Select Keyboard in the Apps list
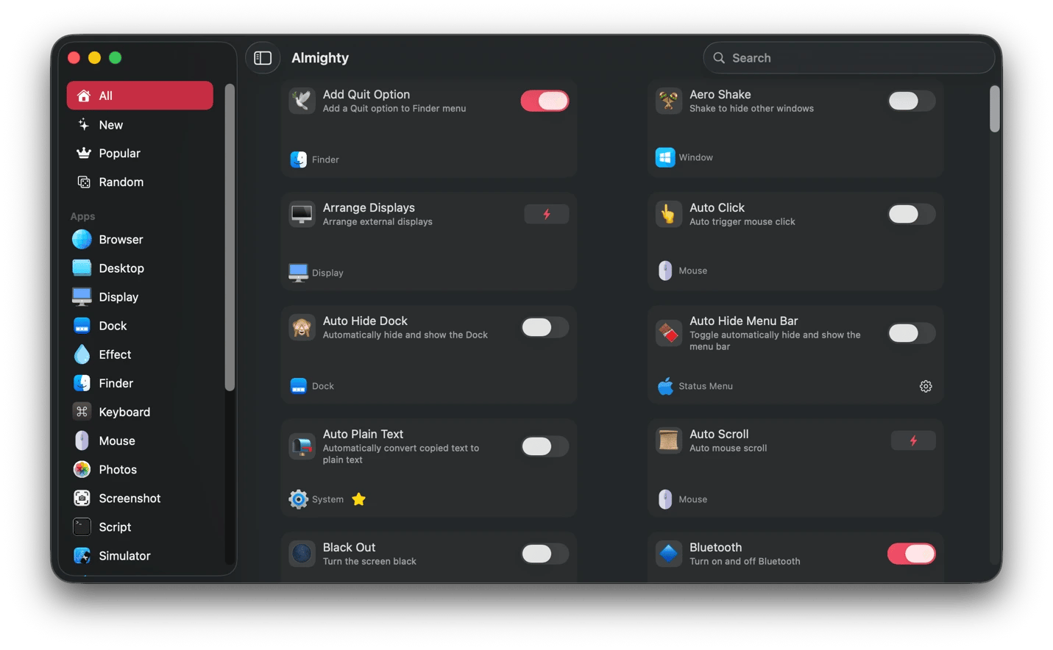This screenshot has height=650, width=1053. click(140, 412)
